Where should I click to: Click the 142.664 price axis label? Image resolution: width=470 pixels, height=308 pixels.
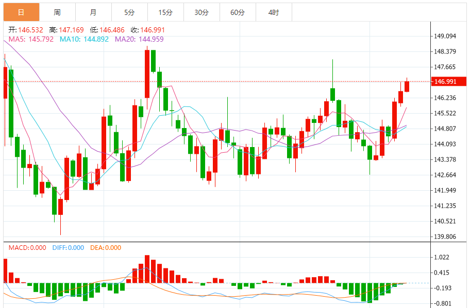(x=445, y=175)
